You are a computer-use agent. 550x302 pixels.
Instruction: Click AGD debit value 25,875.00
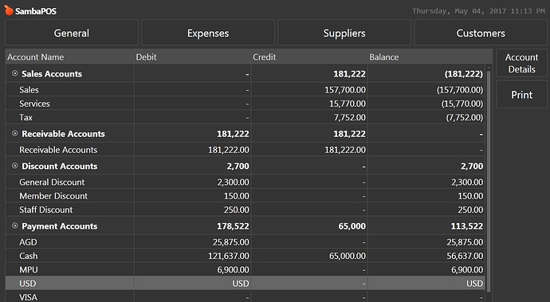[231, 242]
